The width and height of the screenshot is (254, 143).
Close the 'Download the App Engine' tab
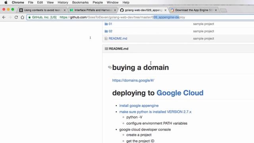pos(216,10)
